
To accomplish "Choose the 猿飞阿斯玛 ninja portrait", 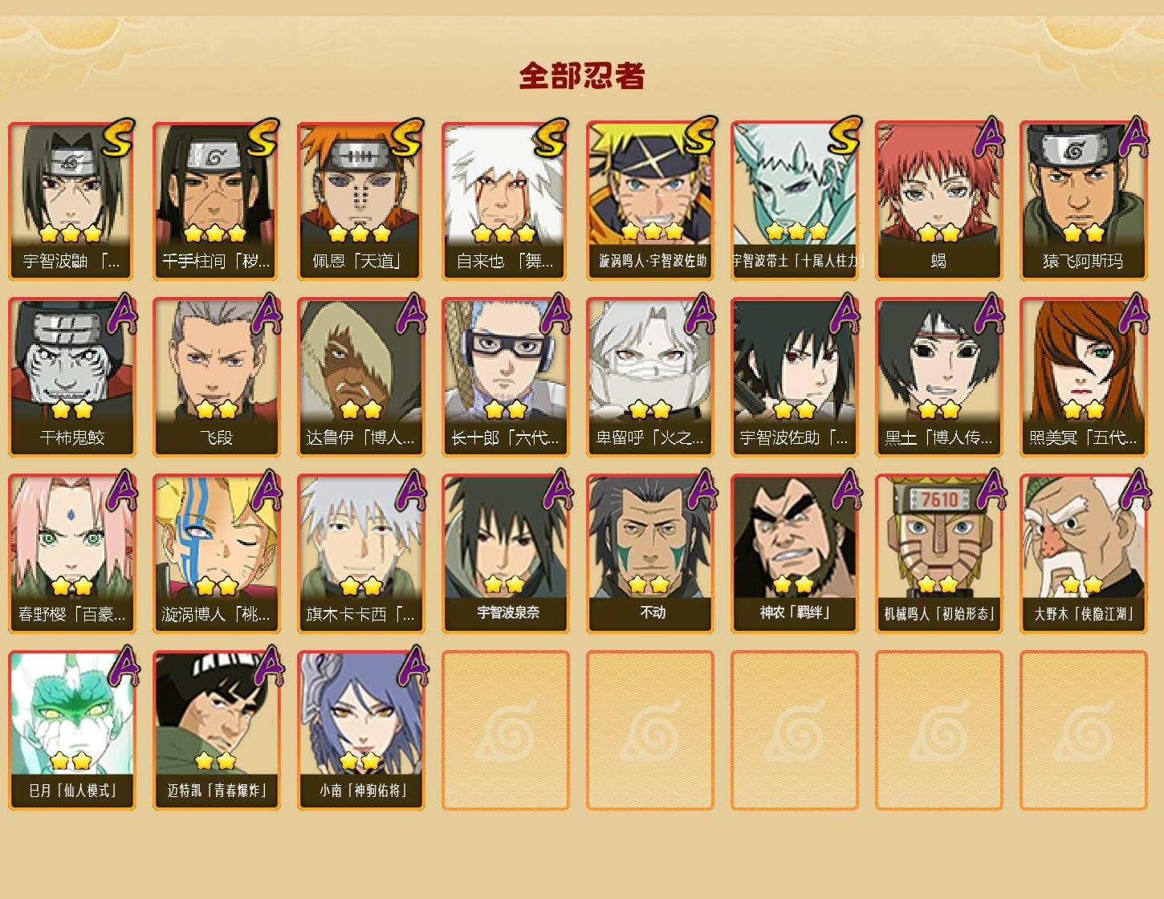I will 1083,201.
